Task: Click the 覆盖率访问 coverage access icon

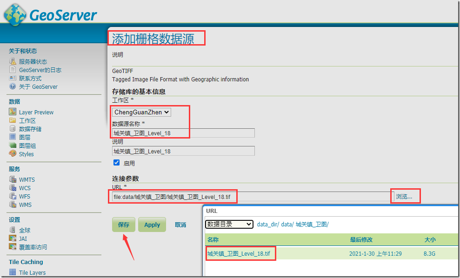Action: click(x=13, y=247)
